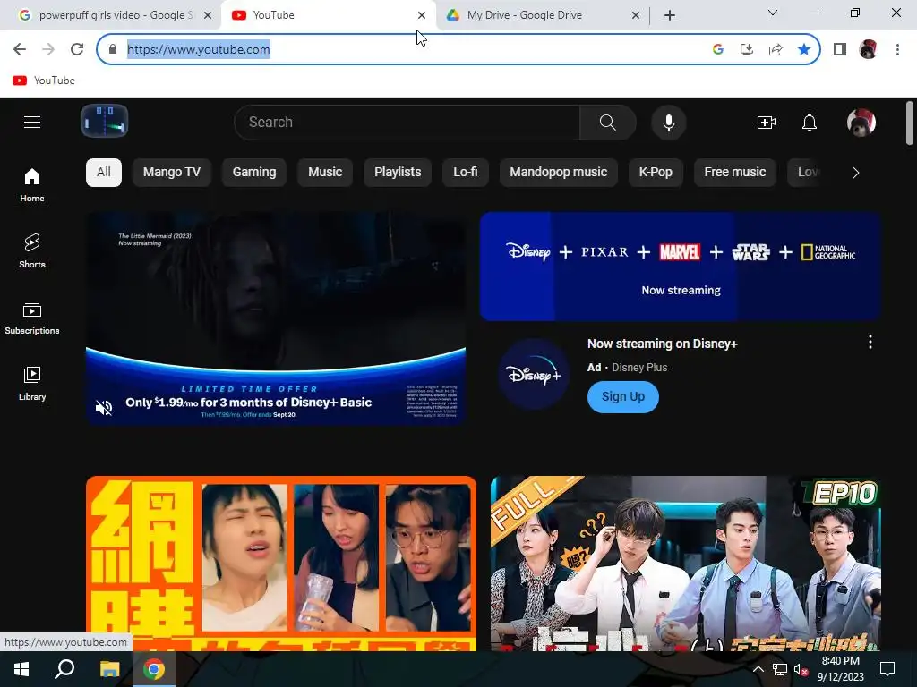
Task: Go to Home in the sidebar
Action: coord(32,185)
